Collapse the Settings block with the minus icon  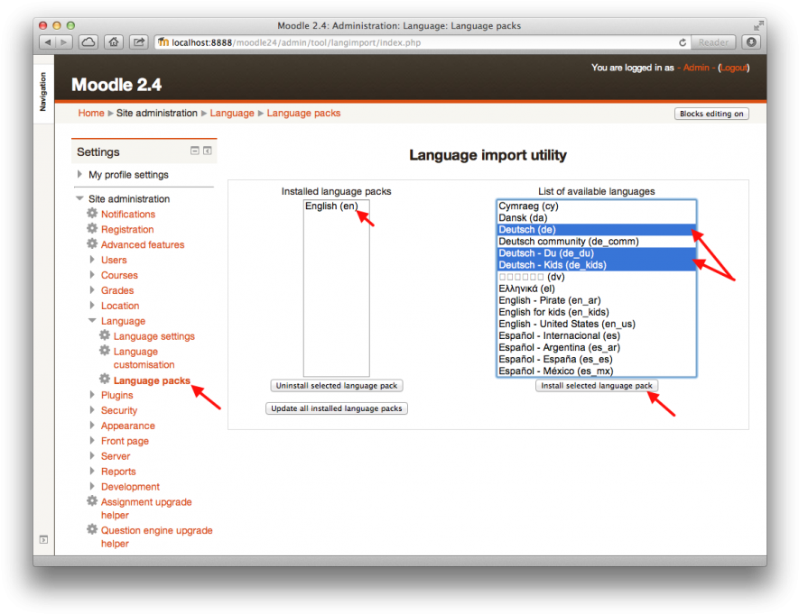click(194, 151)
